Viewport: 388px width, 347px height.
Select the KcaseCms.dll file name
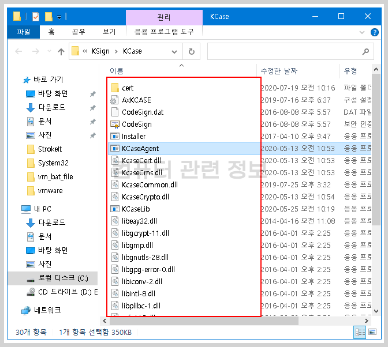(142, 173)
